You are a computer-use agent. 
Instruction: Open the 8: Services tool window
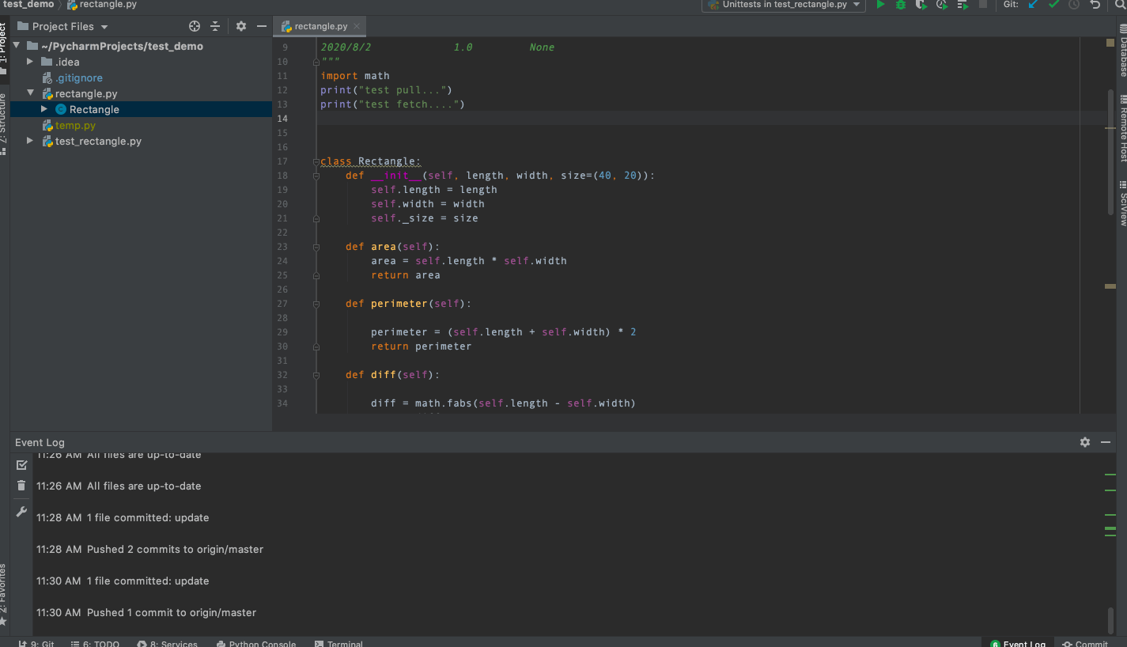coord(167,643)
